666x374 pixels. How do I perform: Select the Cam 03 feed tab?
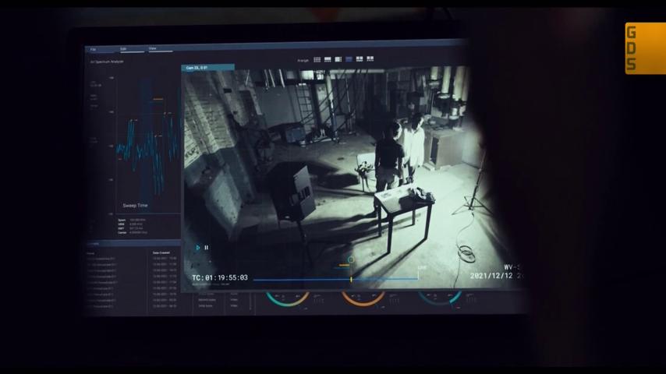click(x=207, y=68)
